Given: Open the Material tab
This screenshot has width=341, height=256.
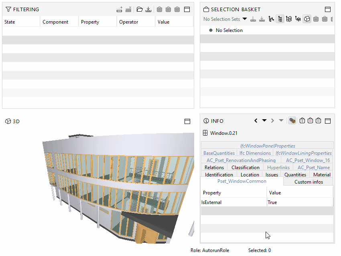Looking at the screenshot, I should (x=322, y=174).
